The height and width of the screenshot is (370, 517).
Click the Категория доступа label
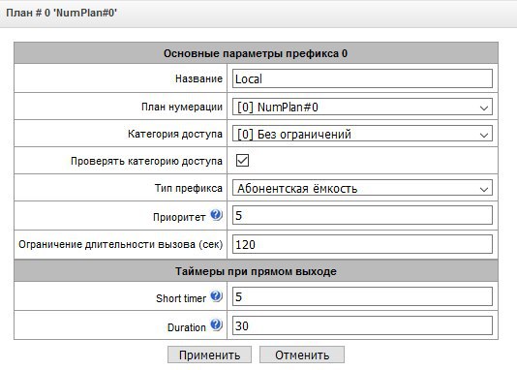click(x=175, y=134)
